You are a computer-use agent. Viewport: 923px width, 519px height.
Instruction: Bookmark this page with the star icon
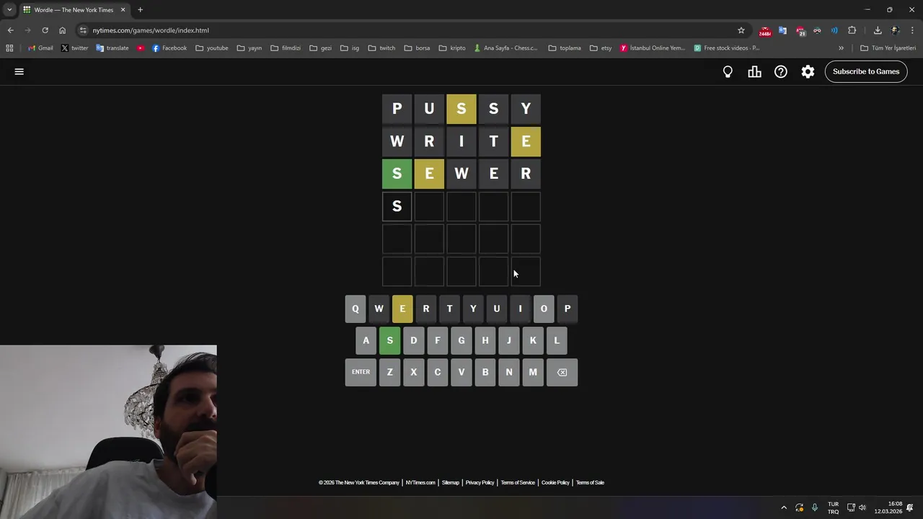coord(741,30)
